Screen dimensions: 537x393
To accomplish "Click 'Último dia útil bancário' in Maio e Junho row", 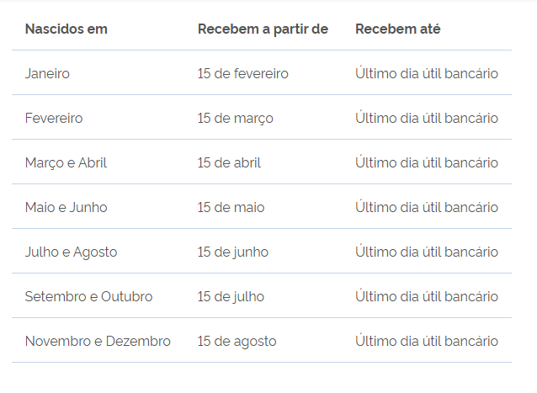I will point(426,208).
